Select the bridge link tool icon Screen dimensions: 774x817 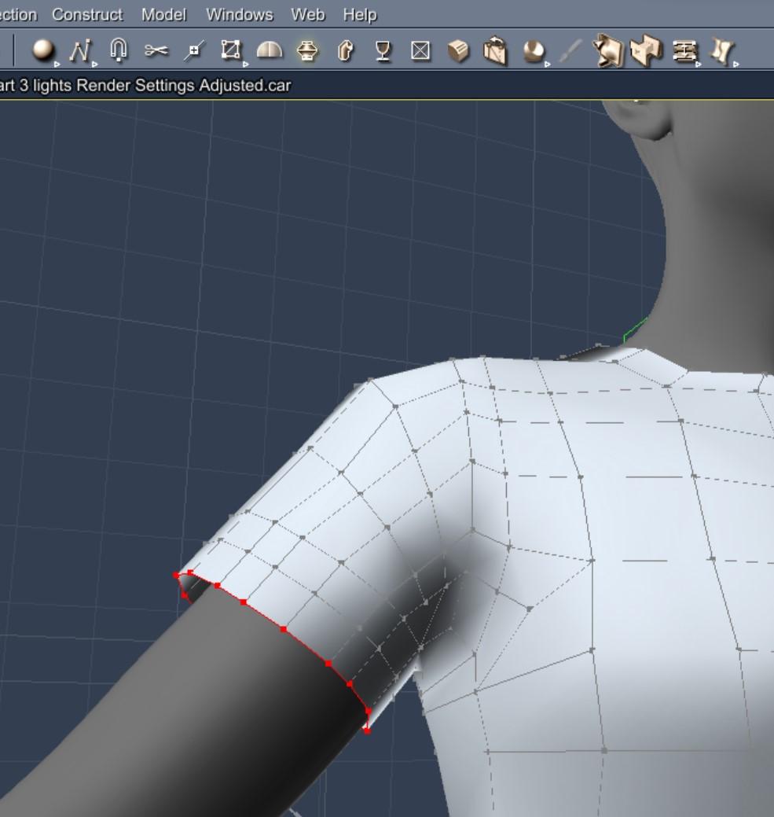(684, 51)
